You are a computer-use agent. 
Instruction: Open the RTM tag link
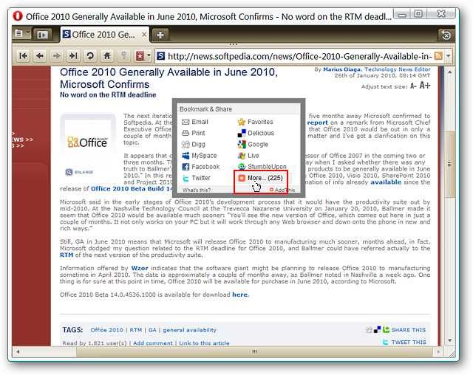(136, 330)
